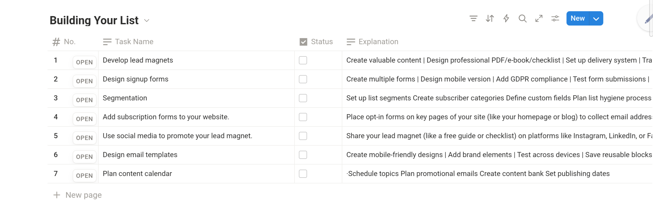Click the sort arrows icon
The width and height of the screenshot is (653, 221).
[490, 18]
